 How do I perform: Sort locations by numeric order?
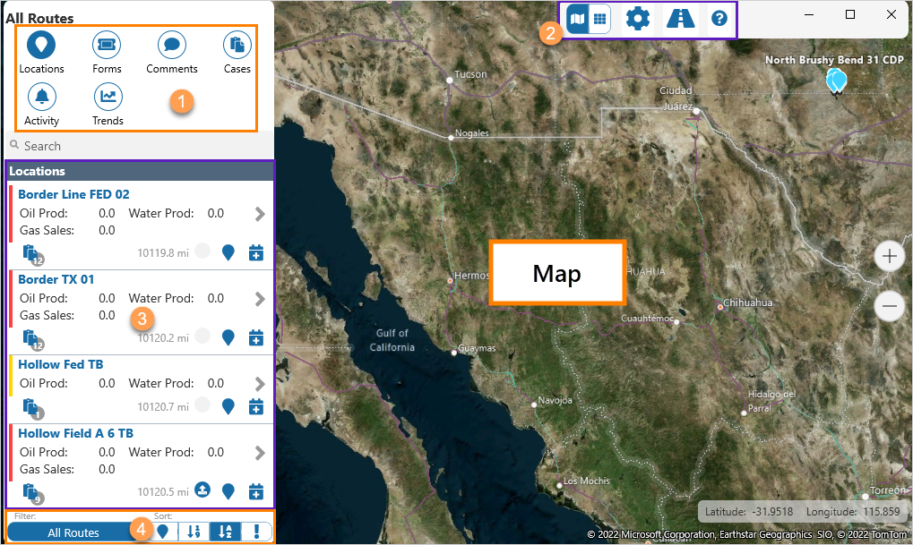click(194, 532)
